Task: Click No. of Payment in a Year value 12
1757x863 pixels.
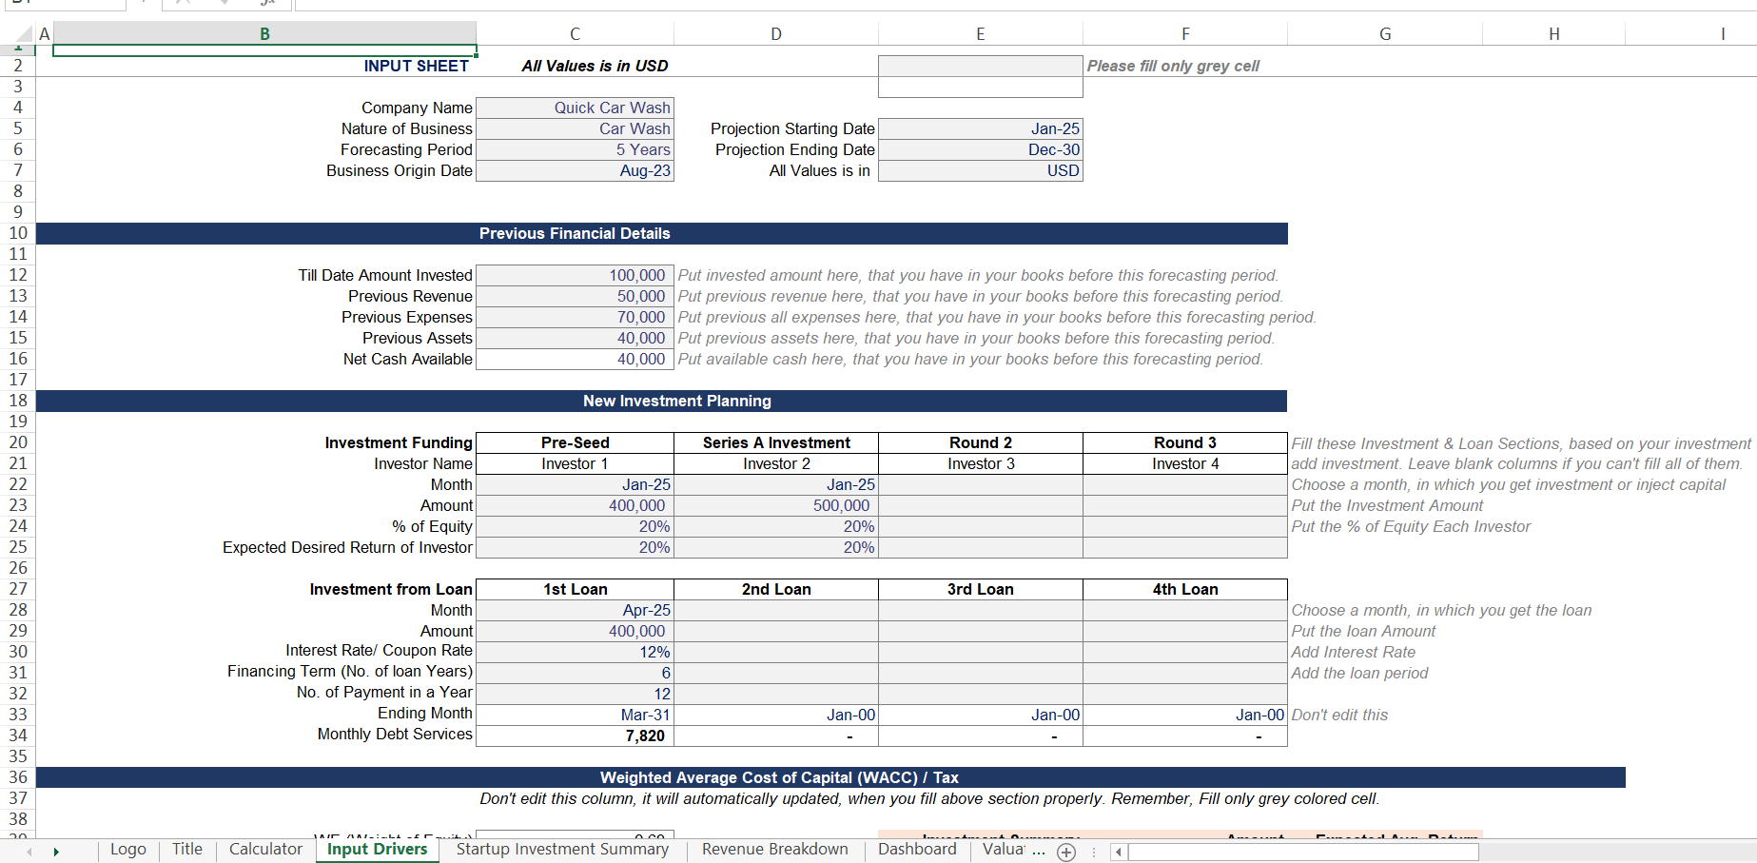Action: [575, 694]
